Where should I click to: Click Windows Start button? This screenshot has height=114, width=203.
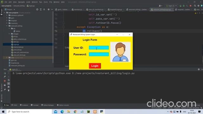[x=3, y=111]
